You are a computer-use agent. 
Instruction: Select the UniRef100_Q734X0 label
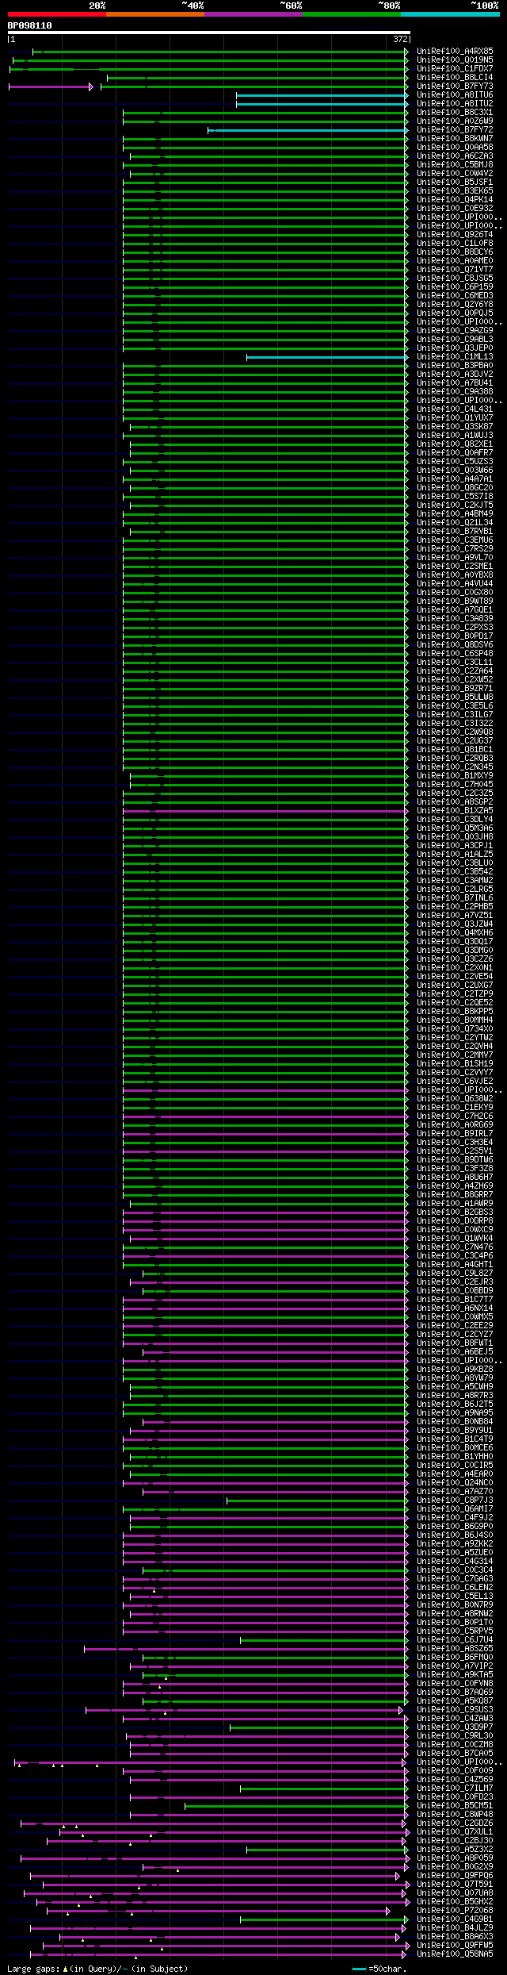455,1029
